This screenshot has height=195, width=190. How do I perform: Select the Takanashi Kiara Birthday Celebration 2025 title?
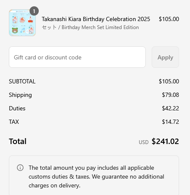click(x=96, y=19)
